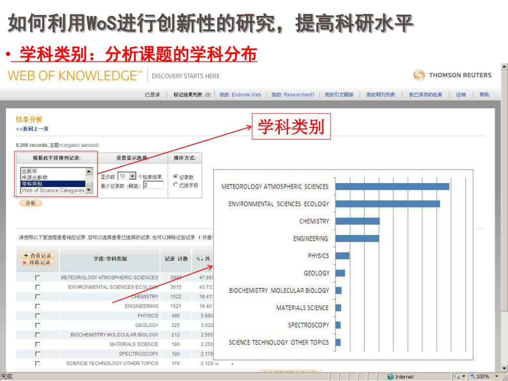Click the record count 3940 cell

(x=176, y=278)
